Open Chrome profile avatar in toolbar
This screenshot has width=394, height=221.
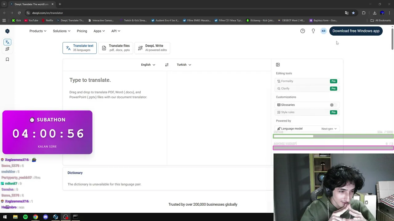click(x=382, y=13)
